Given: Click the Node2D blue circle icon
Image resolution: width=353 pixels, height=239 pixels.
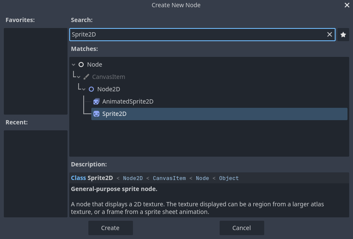Looking at the screenshot, I should click(91, 89).
